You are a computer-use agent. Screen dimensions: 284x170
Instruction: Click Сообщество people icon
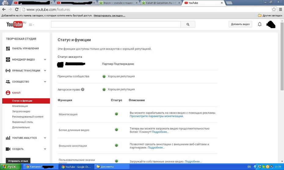coord(8,82)
